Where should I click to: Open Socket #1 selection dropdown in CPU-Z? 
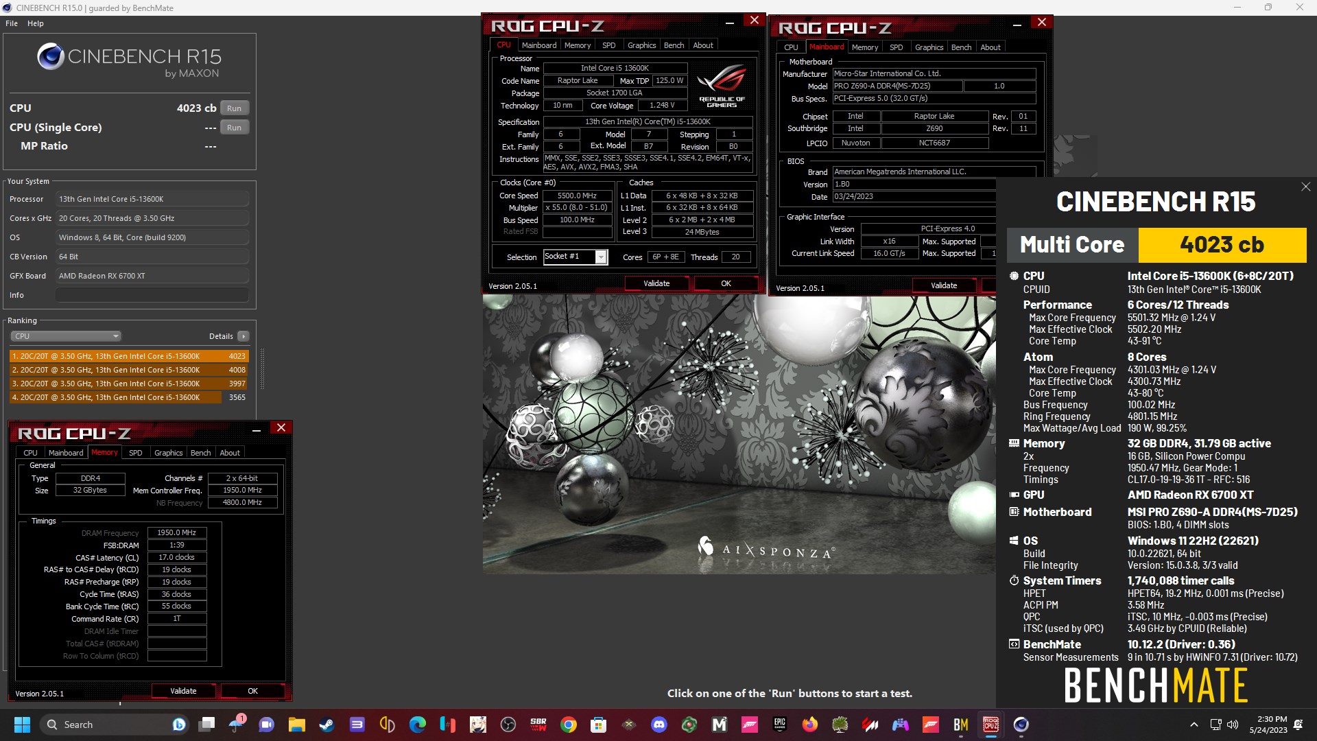click(x=575, y=257)
